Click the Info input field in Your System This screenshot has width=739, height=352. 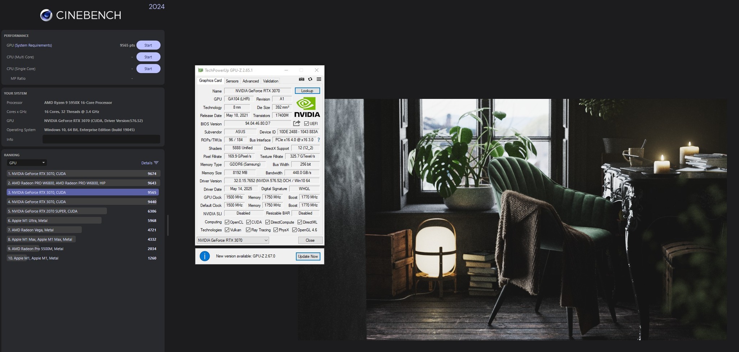101,139
